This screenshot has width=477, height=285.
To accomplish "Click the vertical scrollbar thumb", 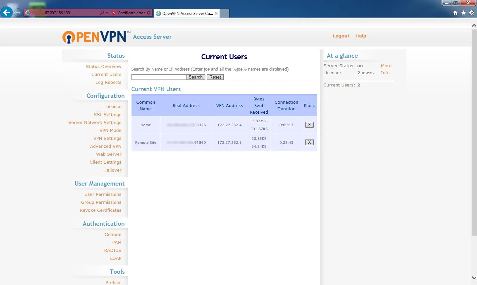I will (474, 132).
